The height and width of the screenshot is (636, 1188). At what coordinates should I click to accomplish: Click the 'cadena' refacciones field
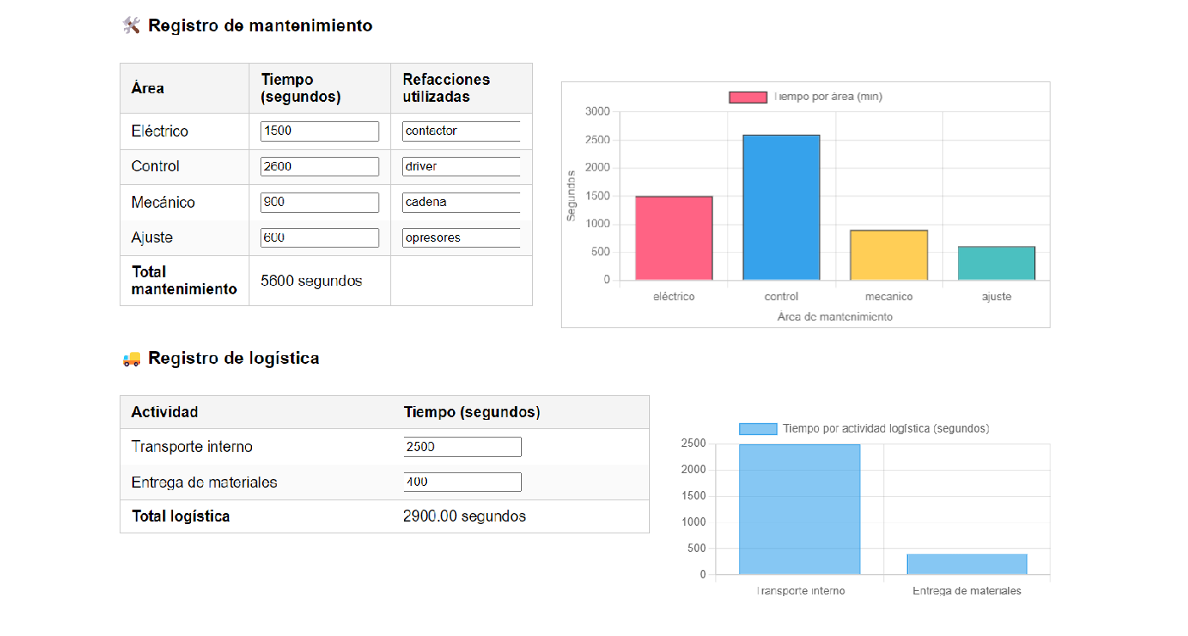(461, 203)
